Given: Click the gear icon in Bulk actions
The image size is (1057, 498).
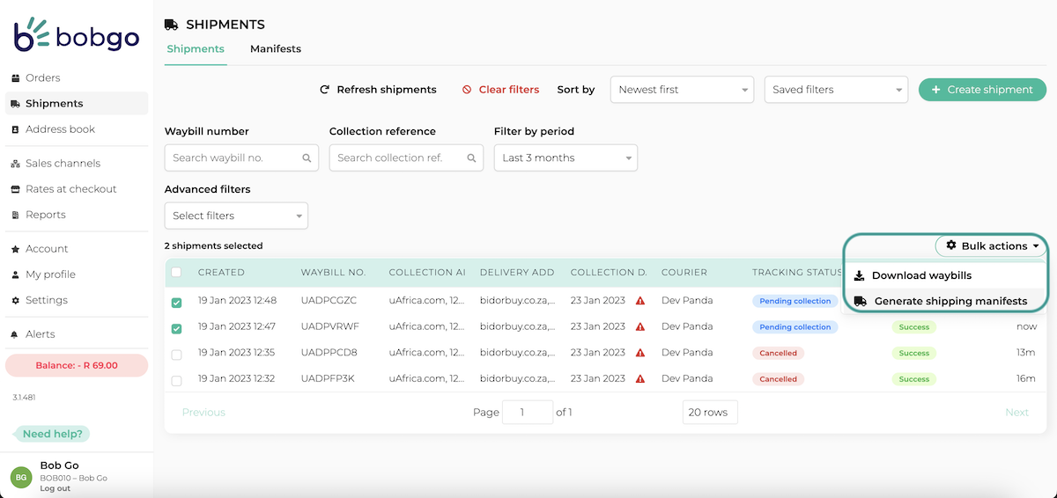Looking at the screenshot, I should pyautogui.click(x=951, y=245).
